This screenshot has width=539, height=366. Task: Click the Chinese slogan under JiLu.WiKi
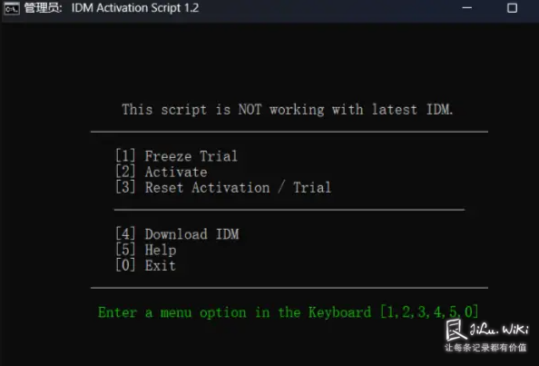(x=485, y=348)
